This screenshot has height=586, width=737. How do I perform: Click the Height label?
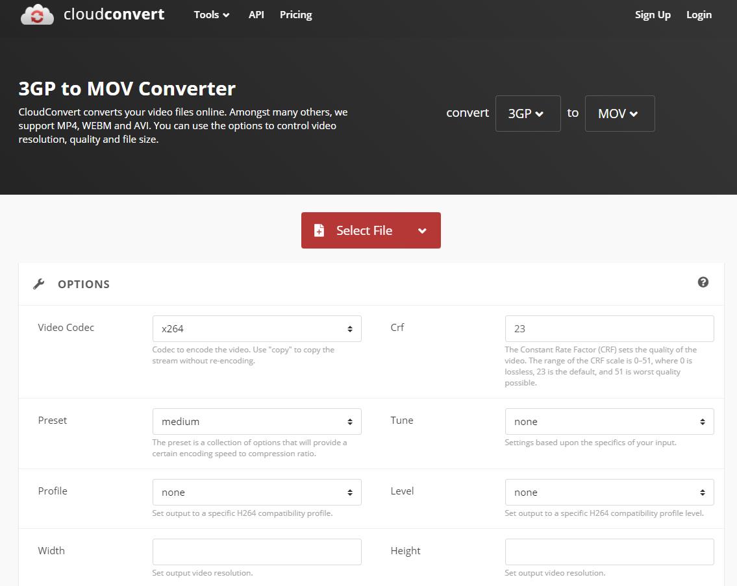[x=405, y=551]
